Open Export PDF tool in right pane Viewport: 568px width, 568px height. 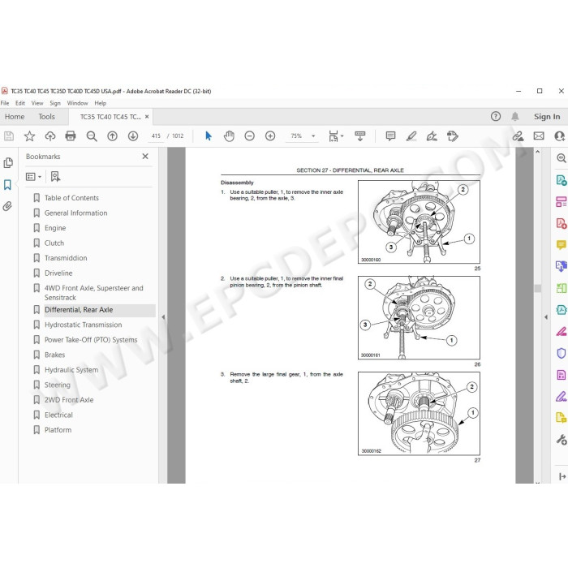click(562, 180)
